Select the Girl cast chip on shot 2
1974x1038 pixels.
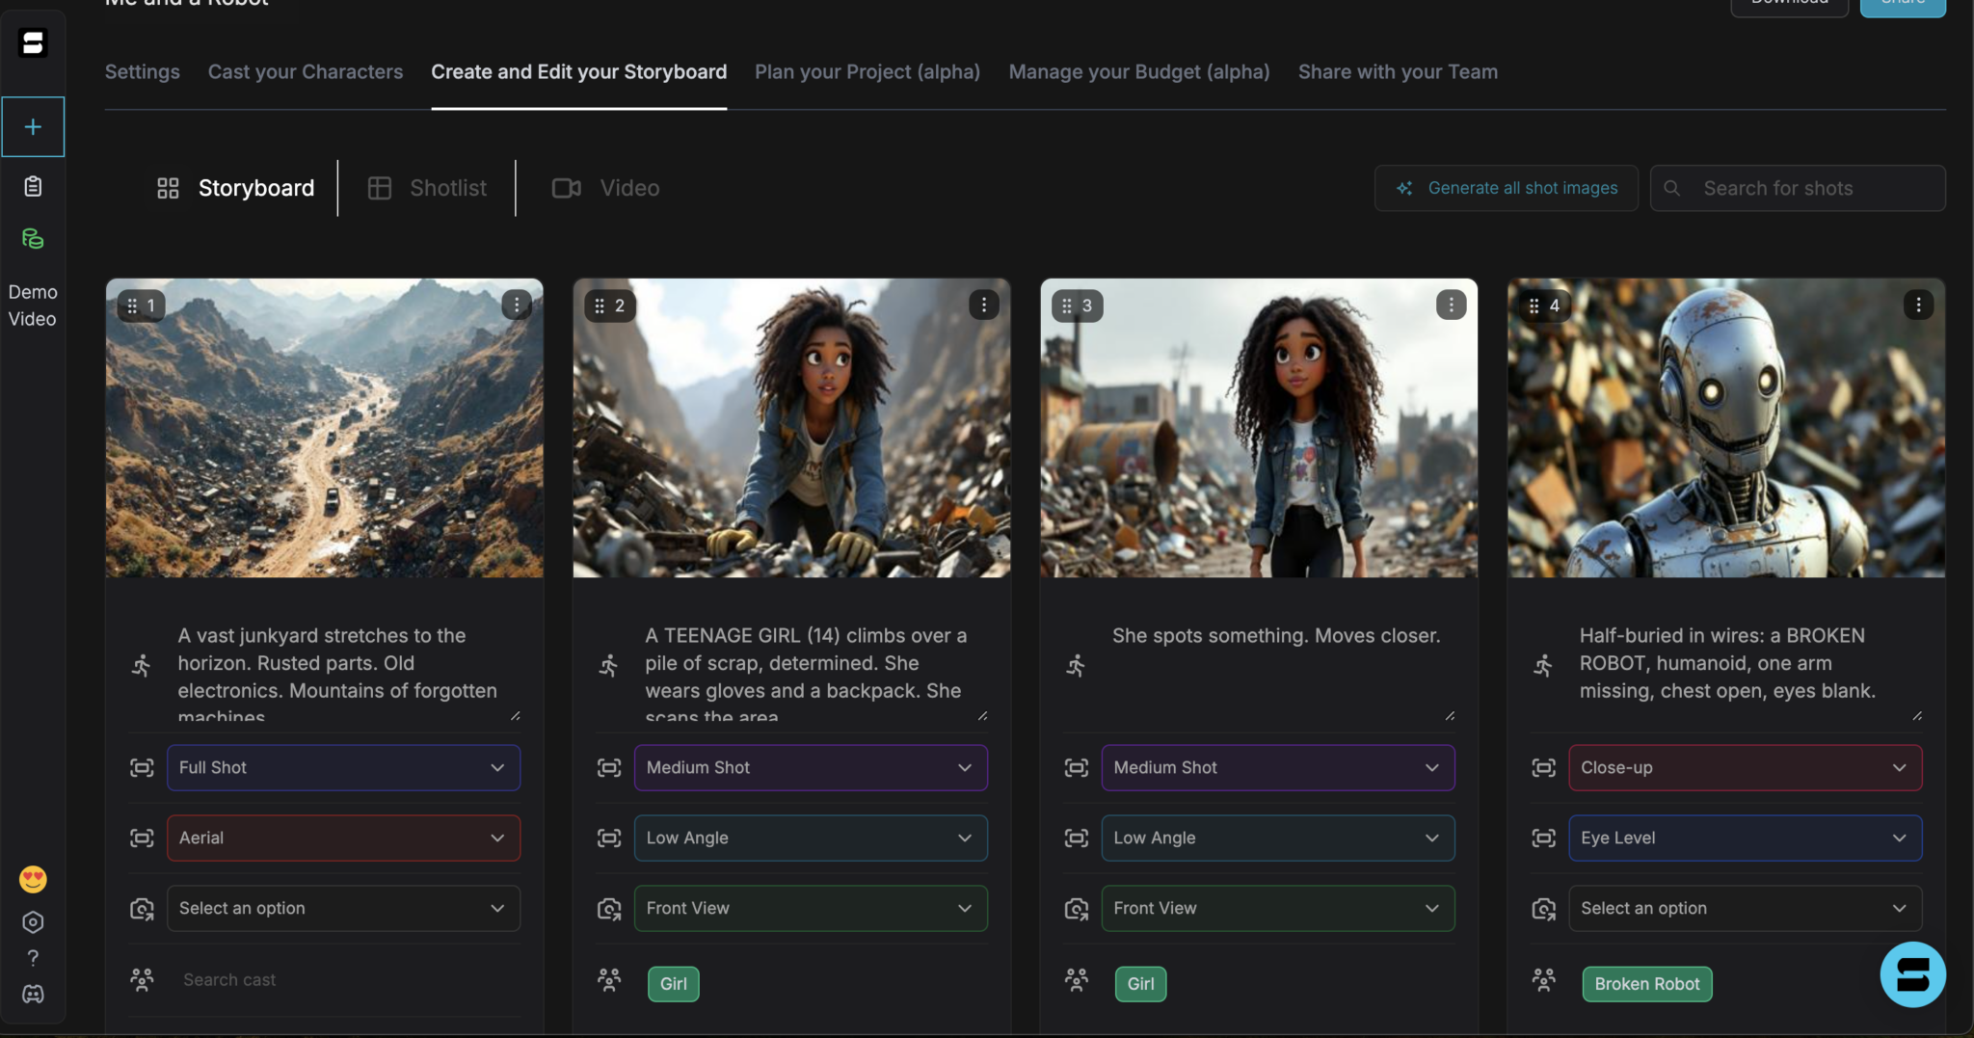[x=673, y=983]
